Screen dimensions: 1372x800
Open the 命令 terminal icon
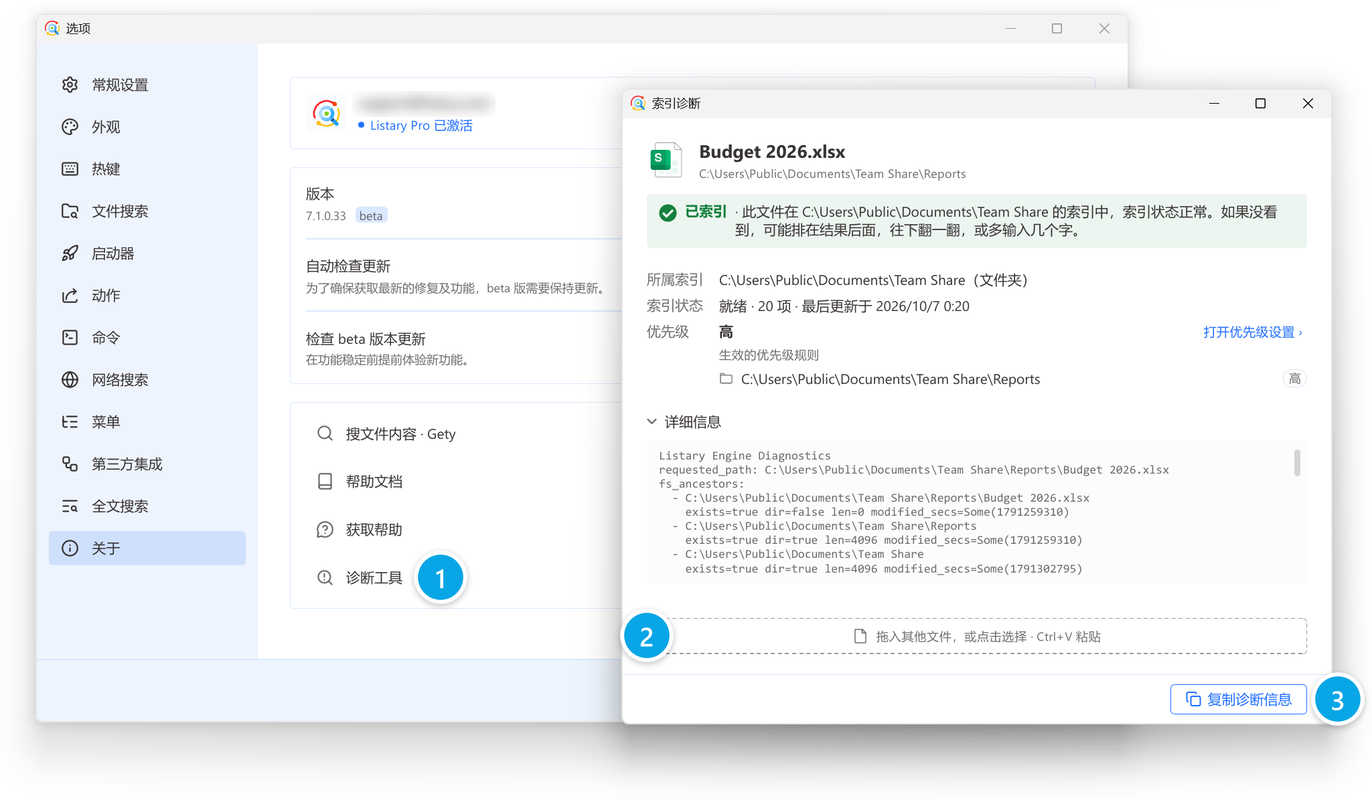tap(70, 338)
